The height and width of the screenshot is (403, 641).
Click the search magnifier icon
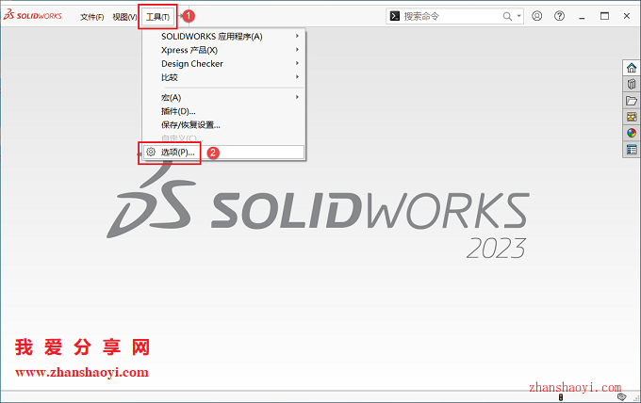tap(507, 16)
